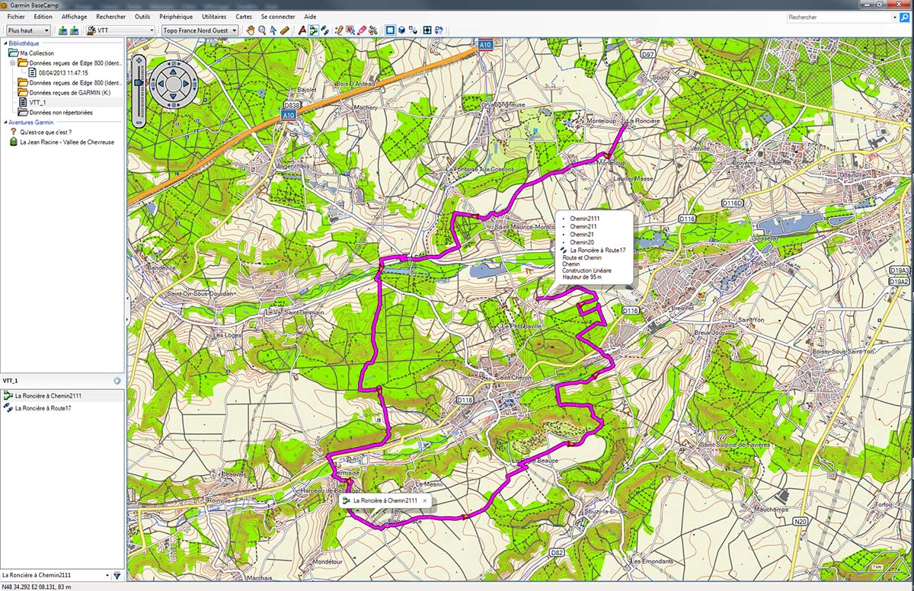Switch to 3D cube map view

tap(401, 30)
